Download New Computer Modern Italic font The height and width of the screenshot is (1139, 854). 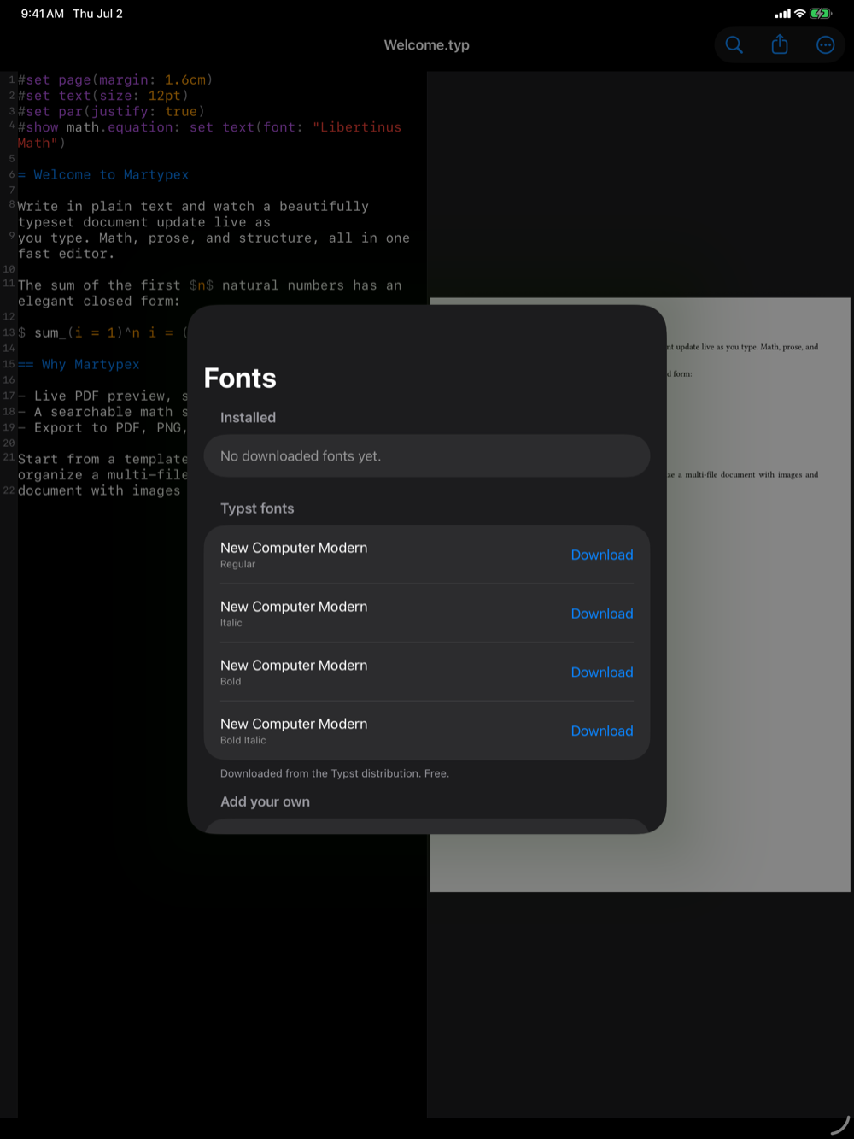[x=602, y=614]
